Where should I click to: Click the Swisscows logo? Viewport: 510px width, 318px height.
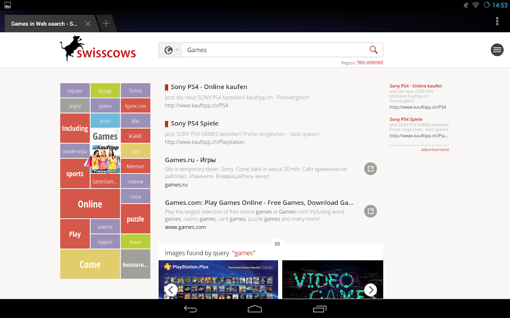(98, 48)
